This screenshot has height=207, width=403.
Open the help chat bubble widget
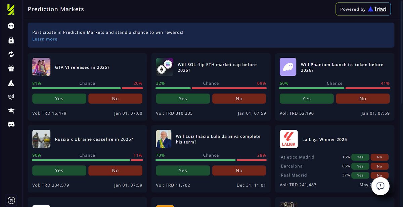click(x=380, y=186)
